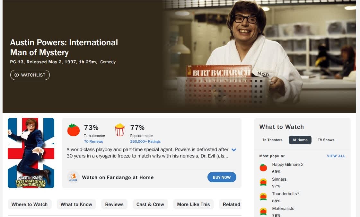This screenshot has height=217, width=360.
Task: Click the Thunderbolts* 88% score
Action: coord(276,201)
